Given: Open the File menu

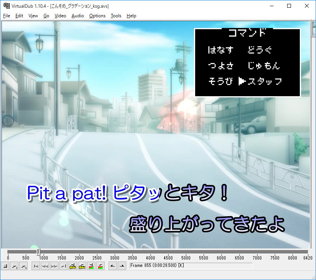Looking at the screenshot, I should pyautogui.click(x=7, y=16).
